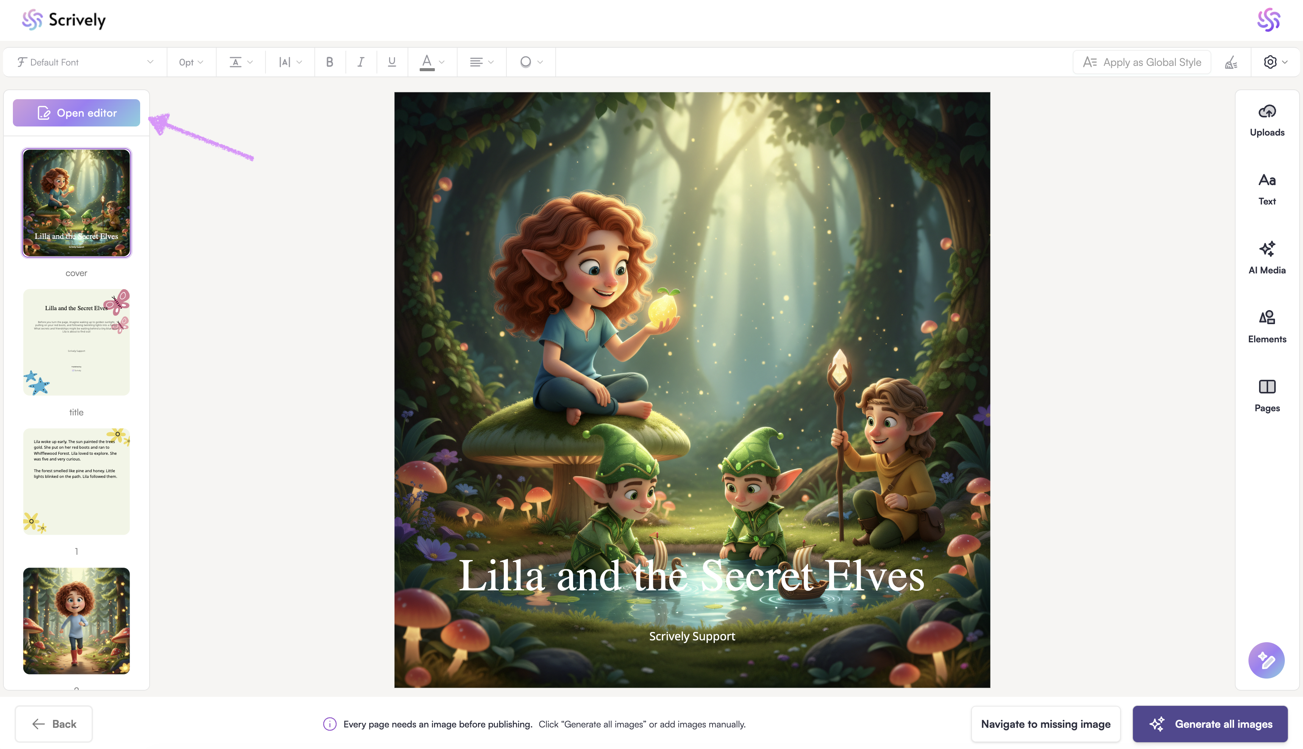Toggle underline formatting
This screenshot has height=749, width=1303.
[392, 62]
